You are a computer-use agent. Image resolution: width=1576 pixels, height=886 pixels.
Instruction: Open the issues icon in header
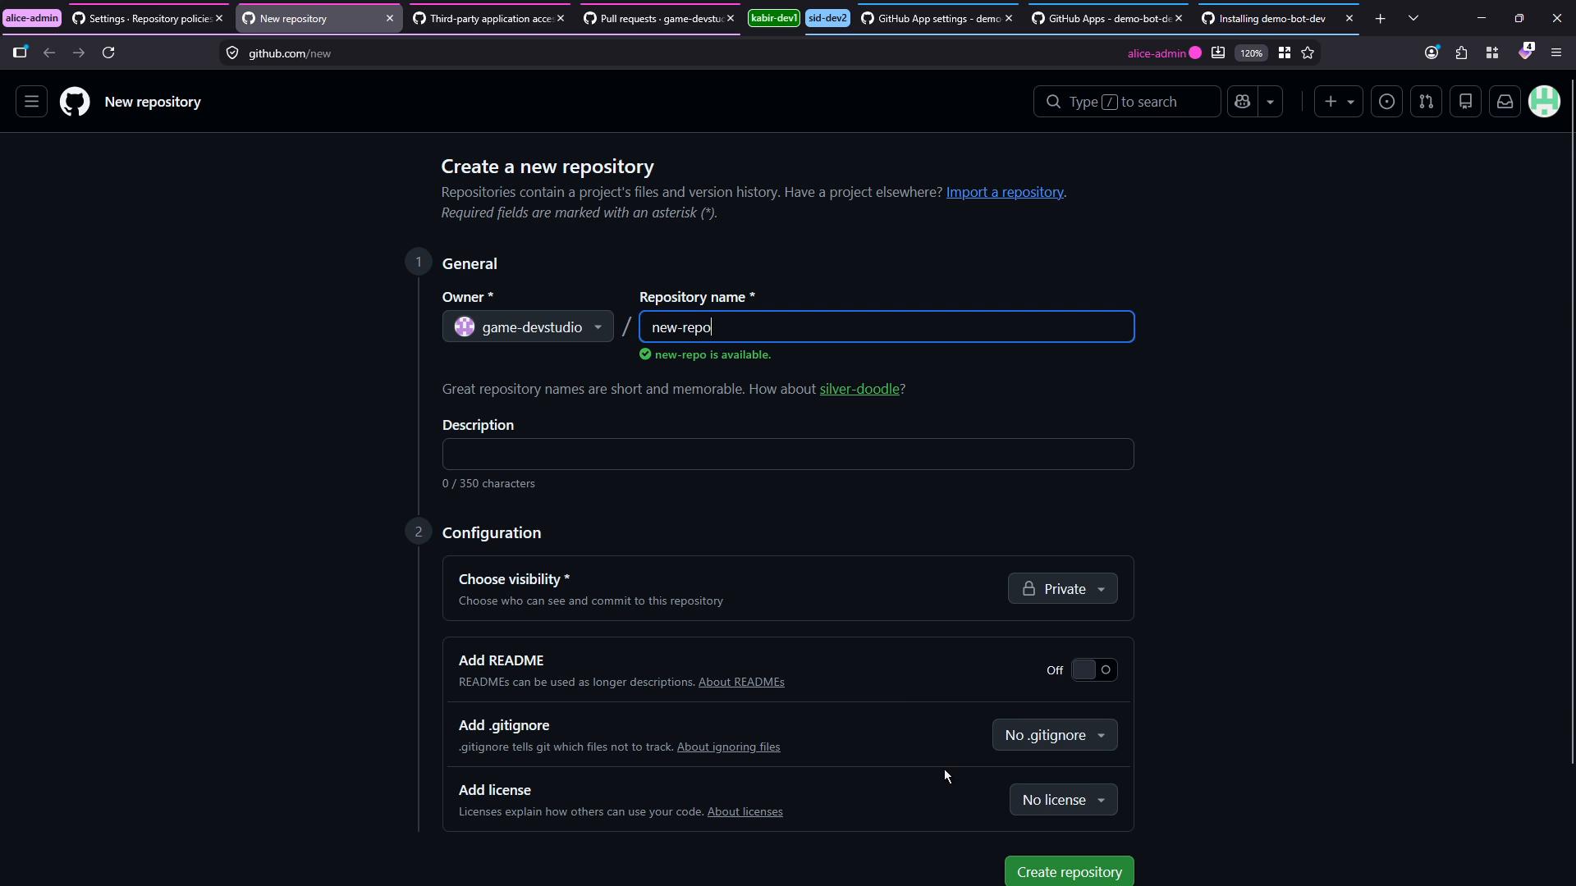1386,102
